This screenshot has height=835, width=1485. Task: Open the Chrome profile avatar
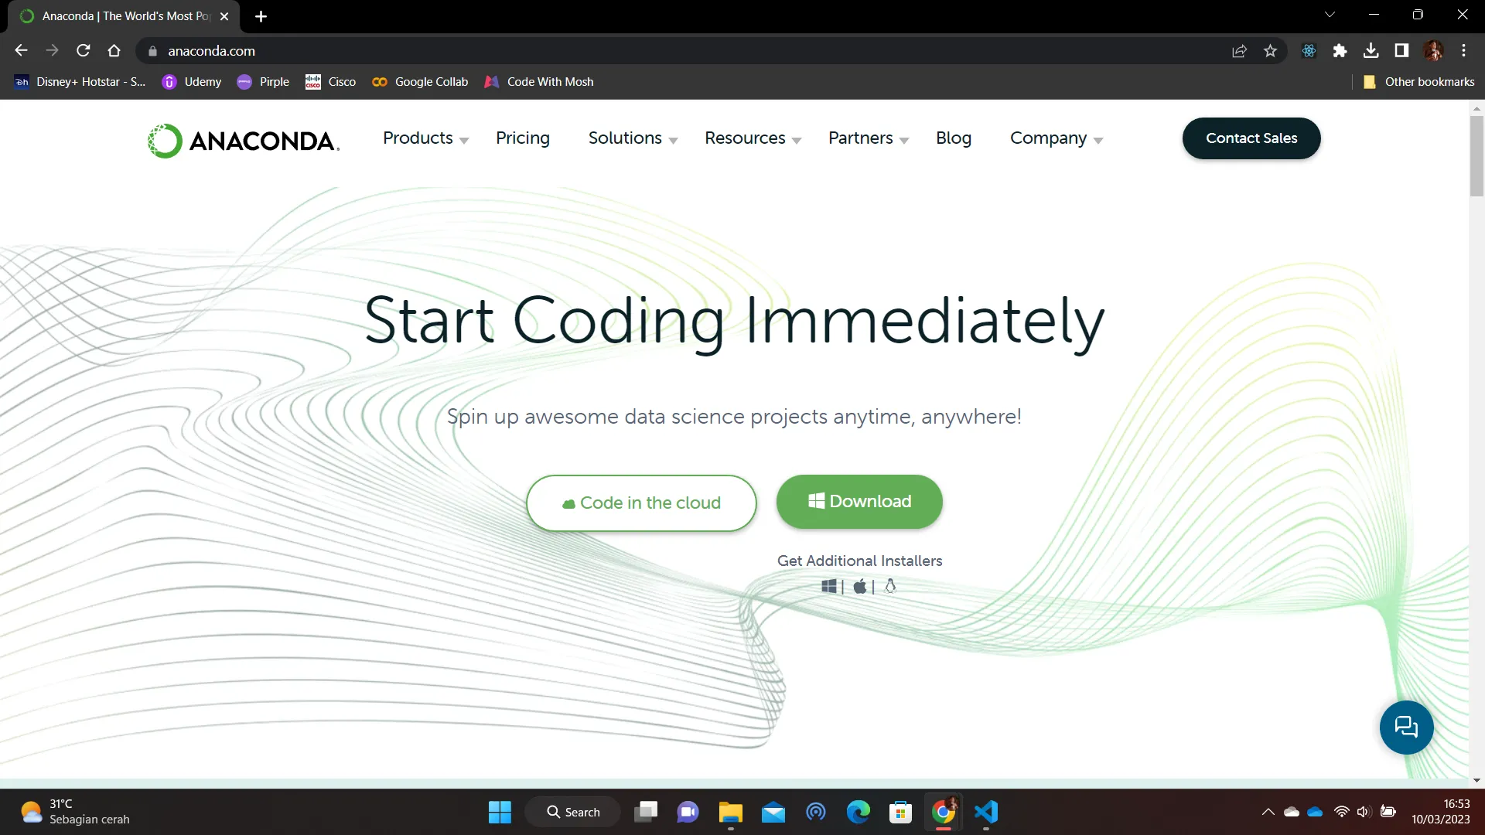tap(1433, 51)
